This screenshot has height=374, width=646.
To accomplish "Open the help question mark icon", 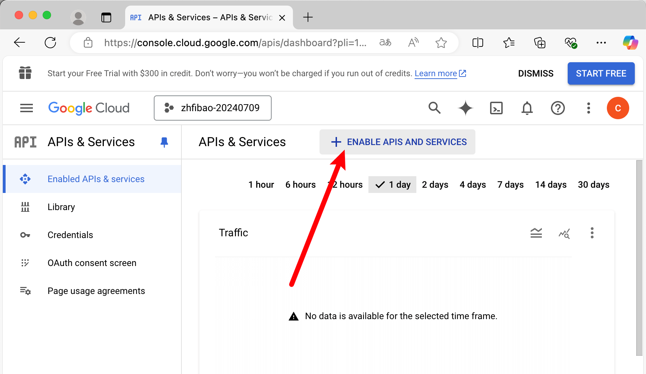I will [558, 108].
